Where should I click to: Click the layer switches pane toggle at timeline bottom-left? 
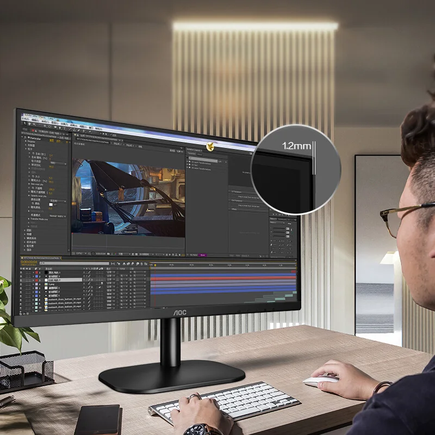[x=21, y=314]
